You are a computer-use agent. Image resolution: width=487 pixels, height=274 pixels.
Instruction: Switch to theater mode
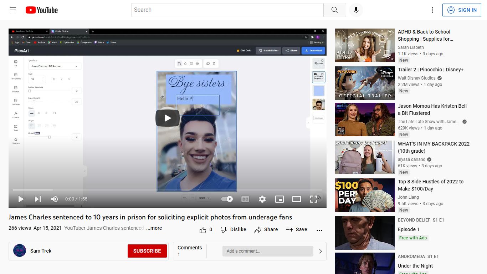tap(297, 199)
